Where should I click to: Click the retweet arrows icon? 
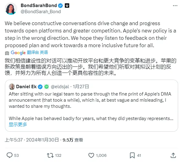[x=50, y=156]
